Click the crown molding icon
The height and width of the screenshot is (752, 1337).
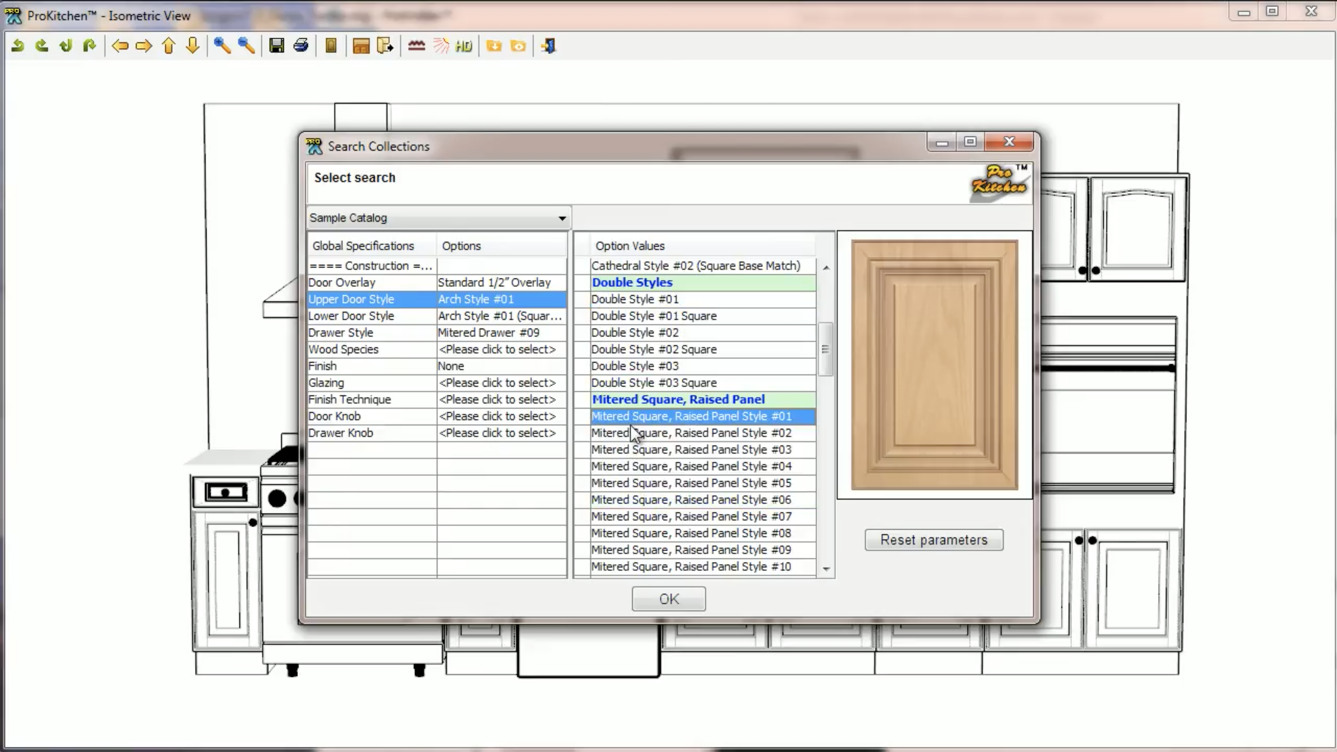tap(416, 46)
